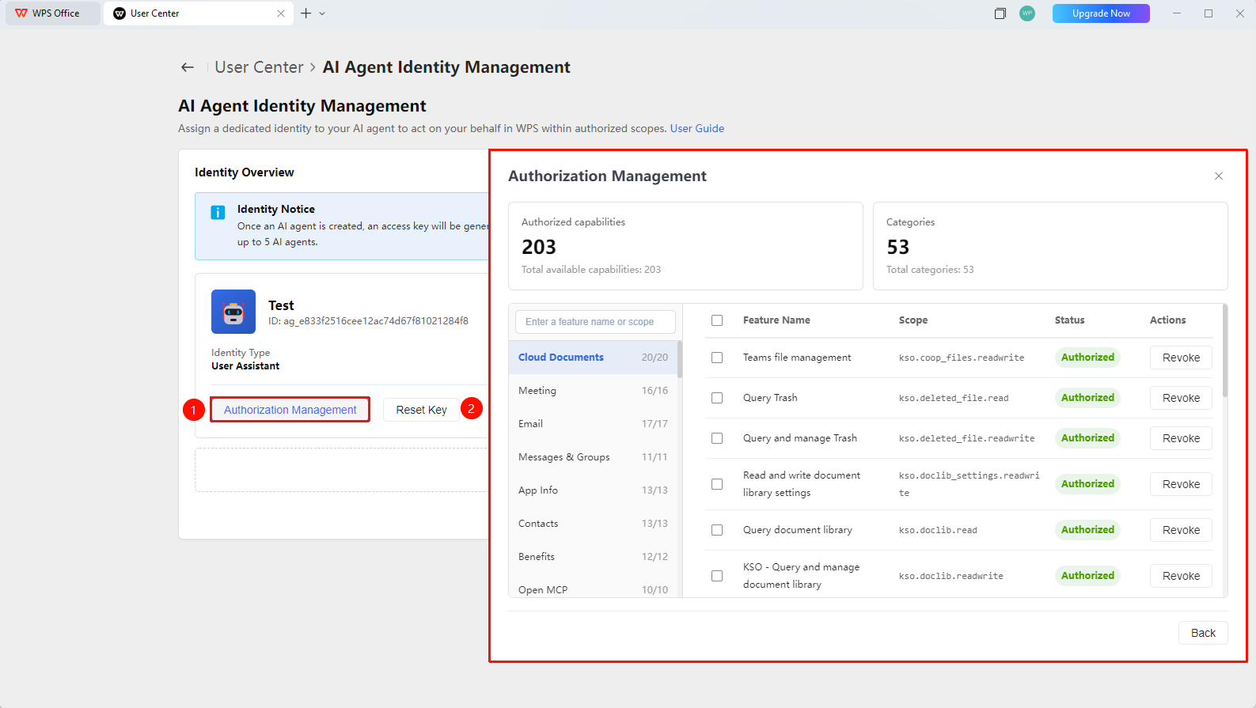Screen dimensions: 1256x708
Task: Click the capabilities table vertical scrollbar
Action: coord(1225,351)
